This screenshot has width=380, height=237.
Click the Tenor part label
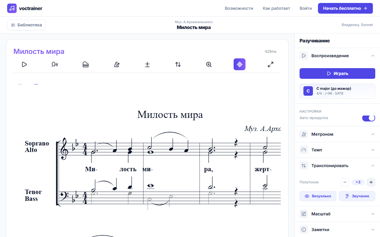(33, 192)
